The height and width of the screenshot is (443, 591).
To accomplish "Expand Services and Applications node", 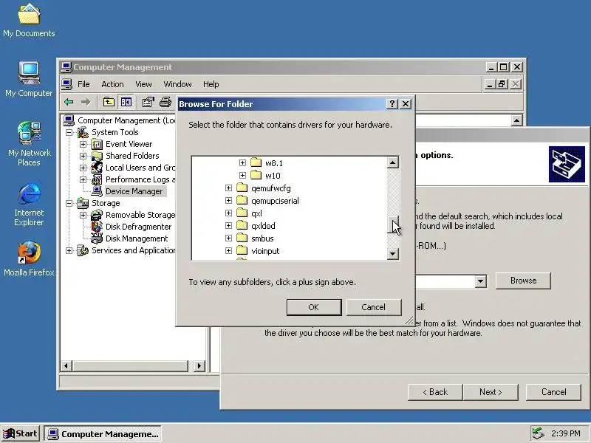I will coord(69,250).
